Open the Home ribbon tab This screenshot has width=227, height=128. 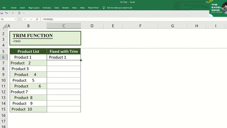coord(13,8)
